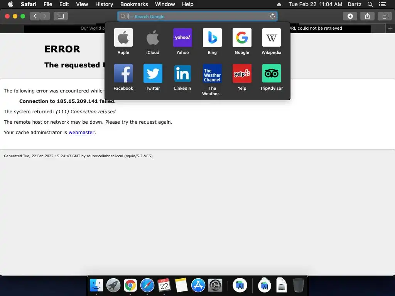
Task: Open the History menu
Action: coord(104,4)
